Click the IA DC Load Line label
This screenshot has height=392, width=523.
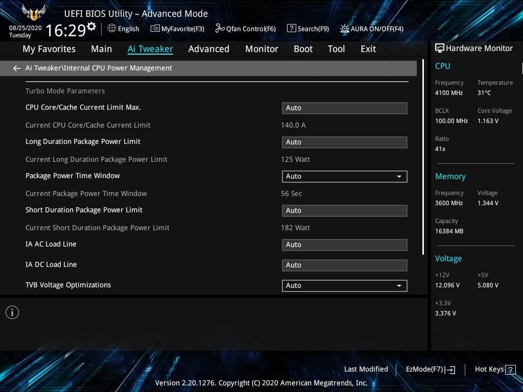51,264
